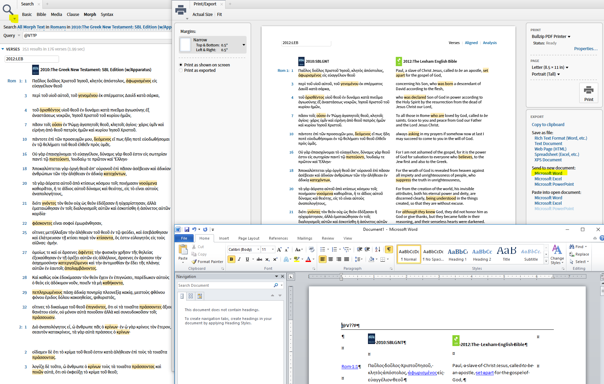Click the Redo icon in Word's toolbar
The width and height of the screenshot is (604, 384).
205,229
